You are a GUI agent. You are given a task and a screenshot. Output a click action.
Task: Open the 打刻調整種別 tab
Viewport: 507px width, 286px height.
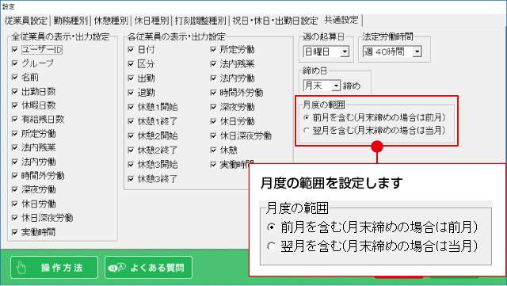(x=200, y=21)
